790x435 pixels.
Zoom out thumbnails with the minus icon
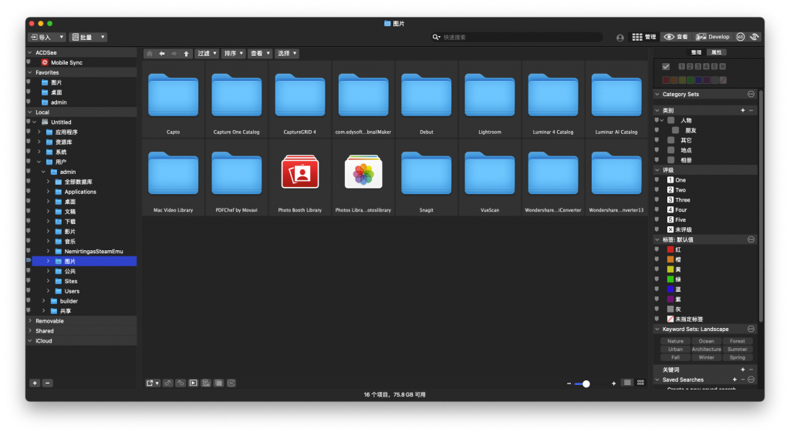tap(569, 383)
